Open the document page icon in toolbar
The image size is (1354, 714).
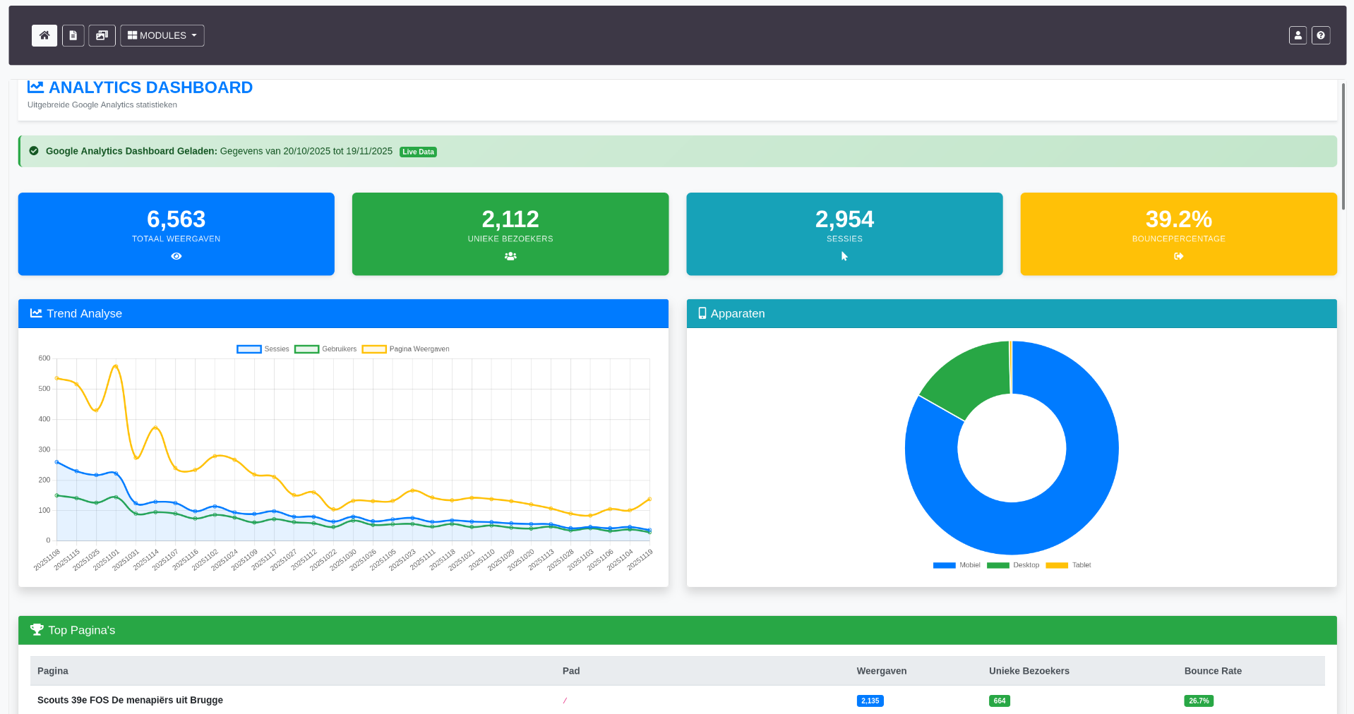click(x=73, y=35)
